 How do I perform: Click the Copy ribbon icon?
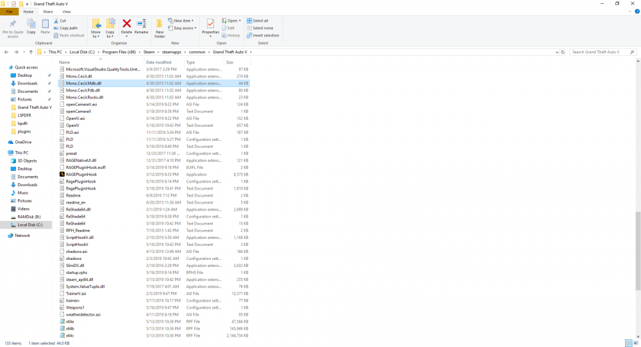click(31, 24)
